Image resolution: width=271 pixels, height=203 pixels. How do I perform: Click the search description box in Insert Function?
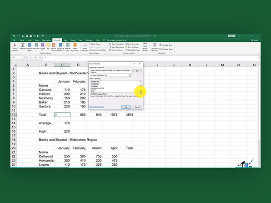point(110,71)
